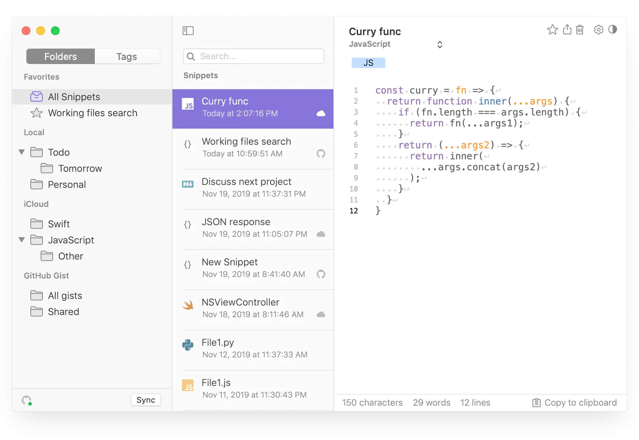Click the Sync button
The width and height of the screenshot is (639, 440).
(146, 400)
